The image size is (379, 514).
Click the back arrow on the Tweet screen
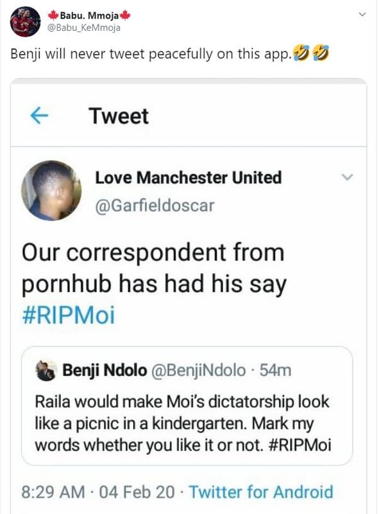click(40, 116)
